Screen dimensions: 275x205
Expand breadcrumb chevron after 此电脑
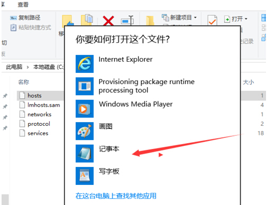[x=27, y=67]
